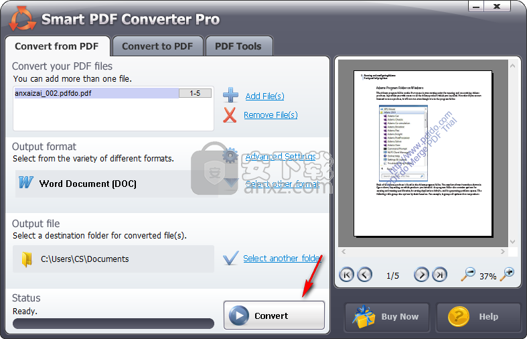Viewport: 527px width, 339px height.
Task: Click the Add File(s) link
Action: point(265,96)
